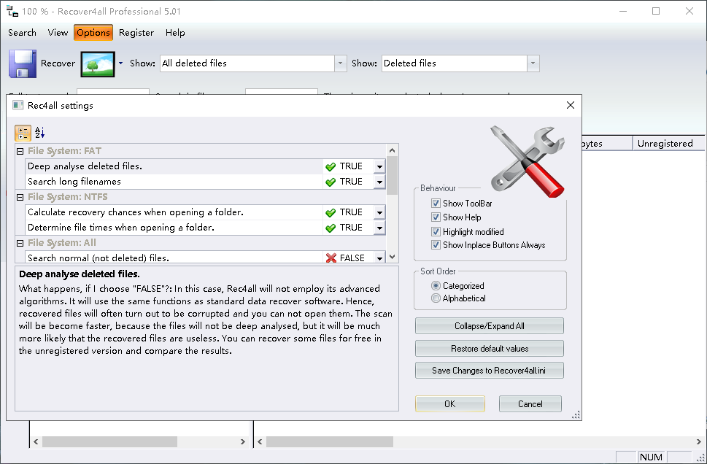Click right pane horizontal scrollbar thumb
This screenshot has height=464, width=707.
(330, 442)
